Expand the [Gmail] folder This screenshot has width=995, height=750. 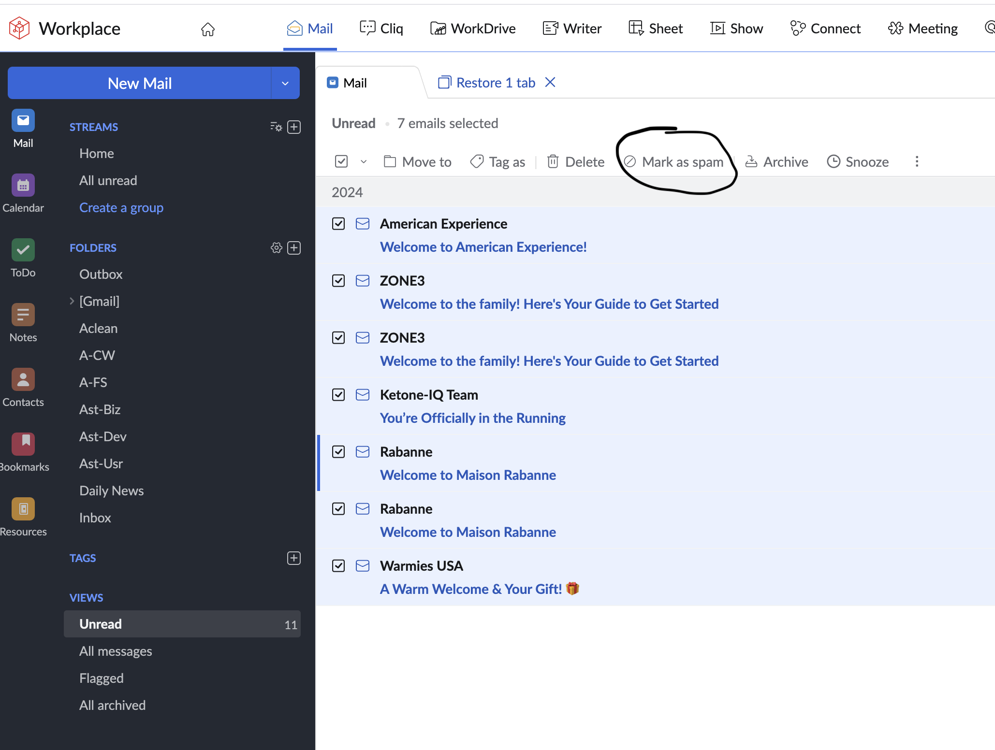(72, 301)
